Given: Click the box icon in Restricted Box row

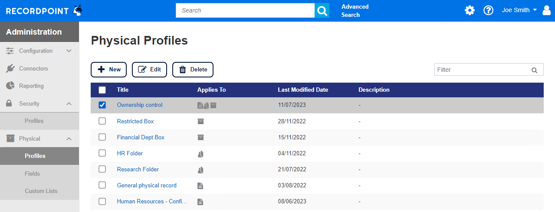Looking at the screenshot, I should pyautogui.click(x=200, y=122).
